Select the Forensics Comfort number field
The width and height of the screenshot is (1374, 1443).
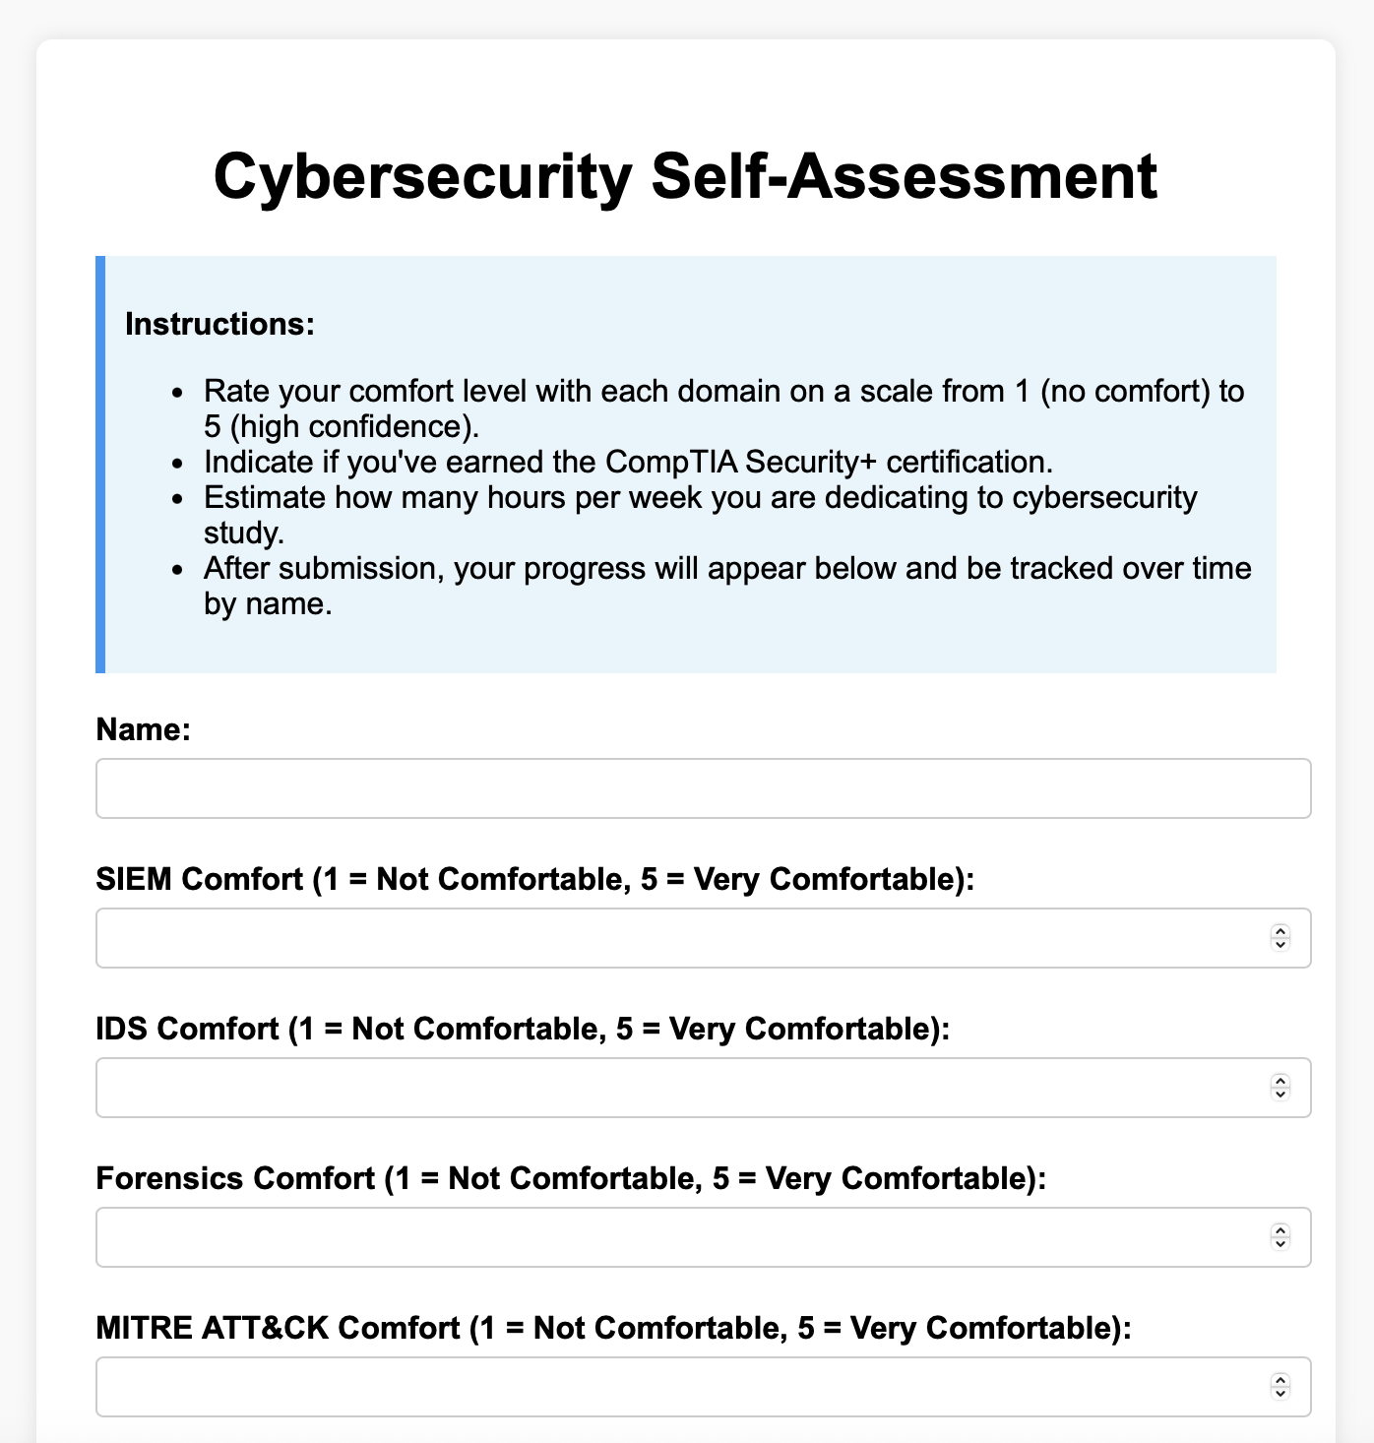[679, 1237]
